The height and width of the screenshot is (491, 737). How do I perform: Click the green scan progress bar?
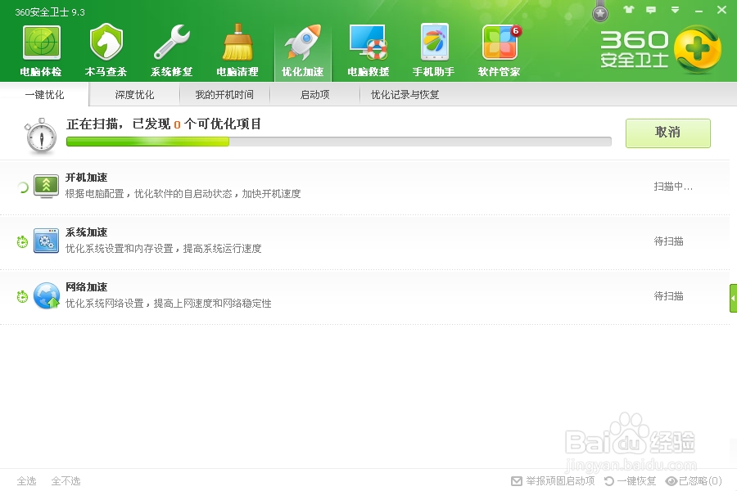(339, 142)
